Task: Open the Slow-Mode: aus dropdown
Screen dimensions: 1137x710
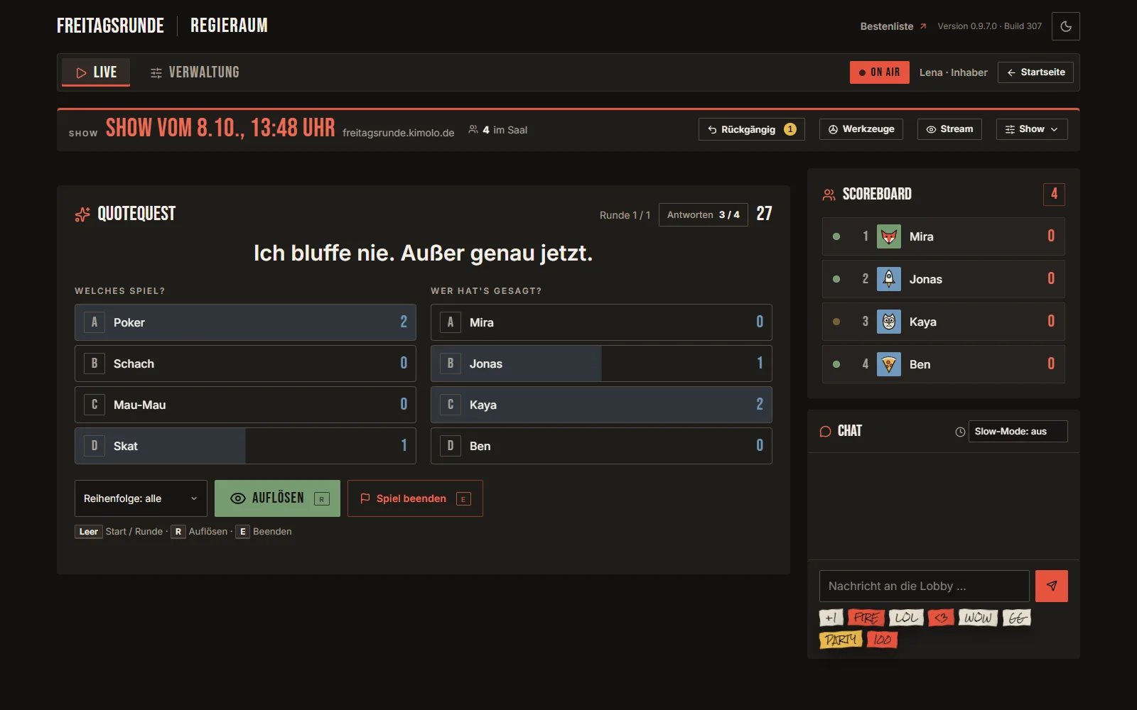Action: [1018, 431]
